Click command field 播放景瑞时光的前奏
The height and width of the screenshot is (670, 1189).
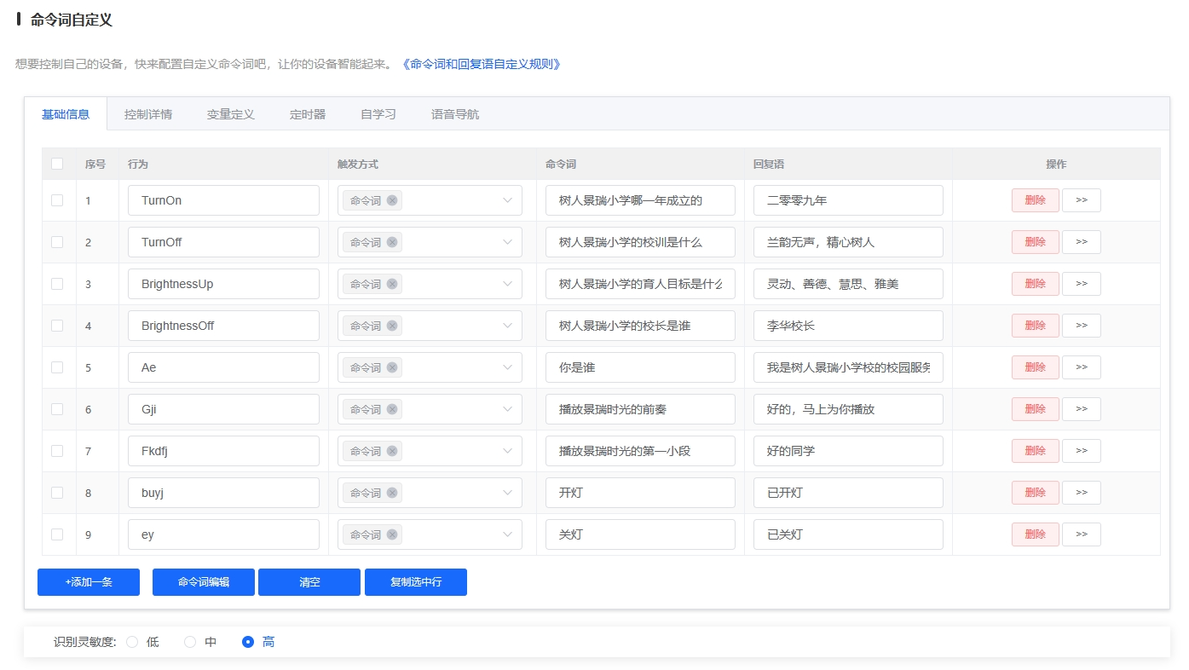[x=640, y=409]
